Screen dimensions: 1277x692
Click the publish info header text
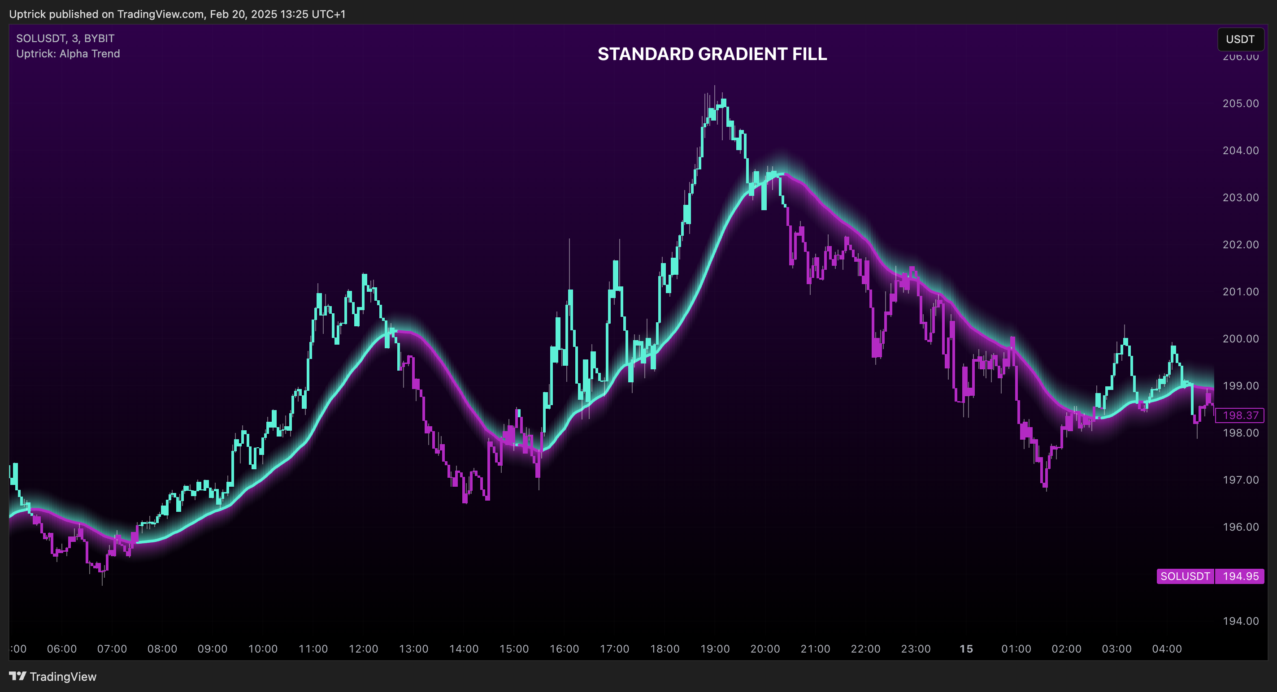tap(177, 14)
